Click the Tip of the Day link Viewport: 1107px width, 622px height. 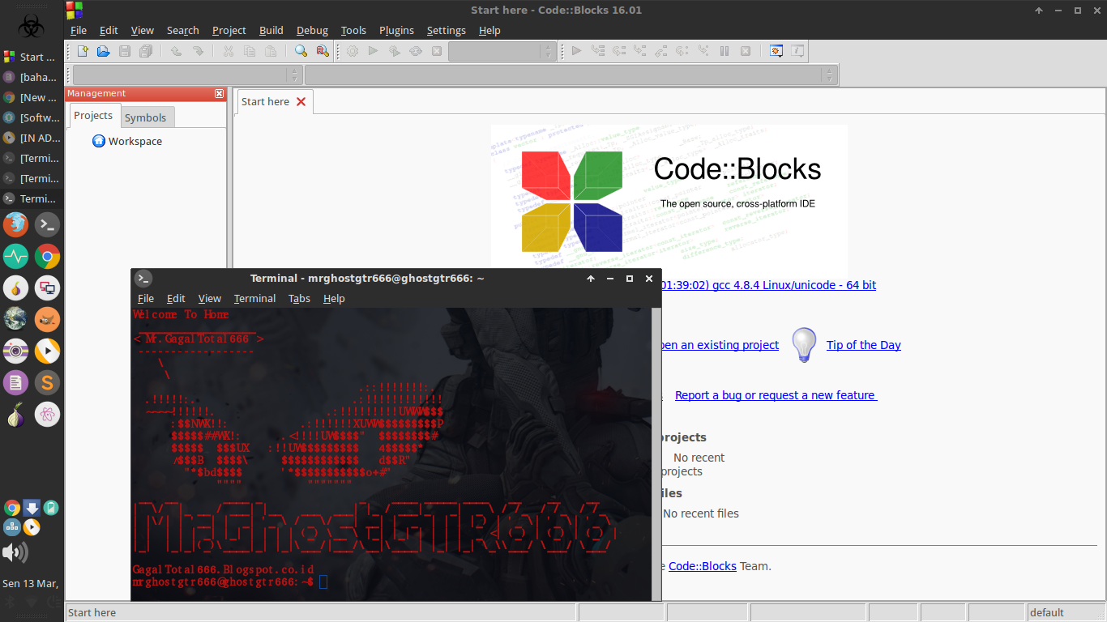863,345
